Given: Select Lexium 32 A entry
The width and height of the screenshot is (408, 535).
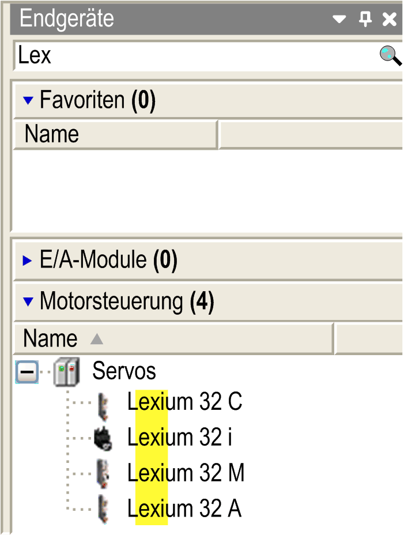Looking at the screenshot, I should pyautogui.click(x=184, y=508).
